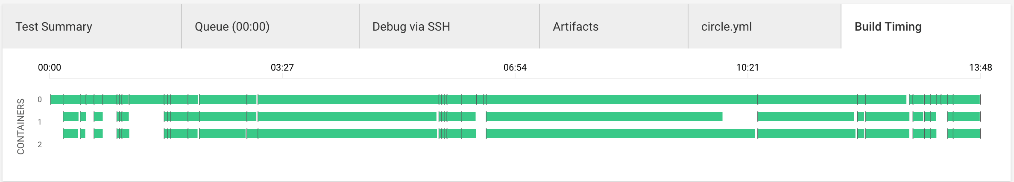Select the longest green segment in bottom row
This screenshot has height=182, width=1014.
point(621,134)
